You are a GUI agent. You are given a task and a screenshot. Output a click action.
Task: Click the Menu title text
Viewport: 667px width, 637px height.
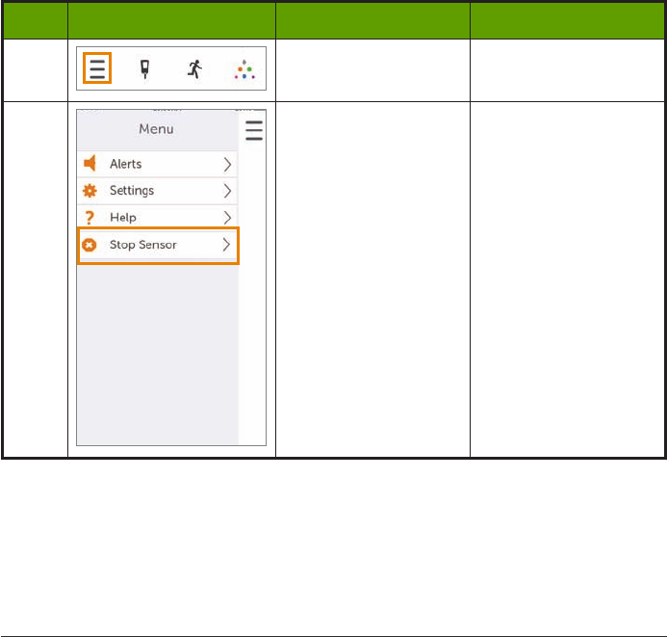pos(156,128)
